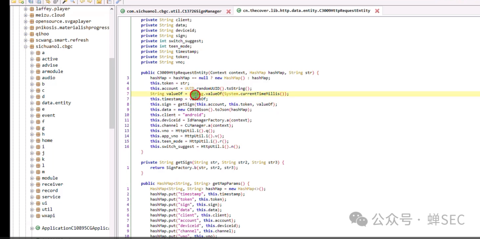This screenshot has width=480, height=239.
Task: Click the getMapParams method name
Action: click(x=227, y=183)
